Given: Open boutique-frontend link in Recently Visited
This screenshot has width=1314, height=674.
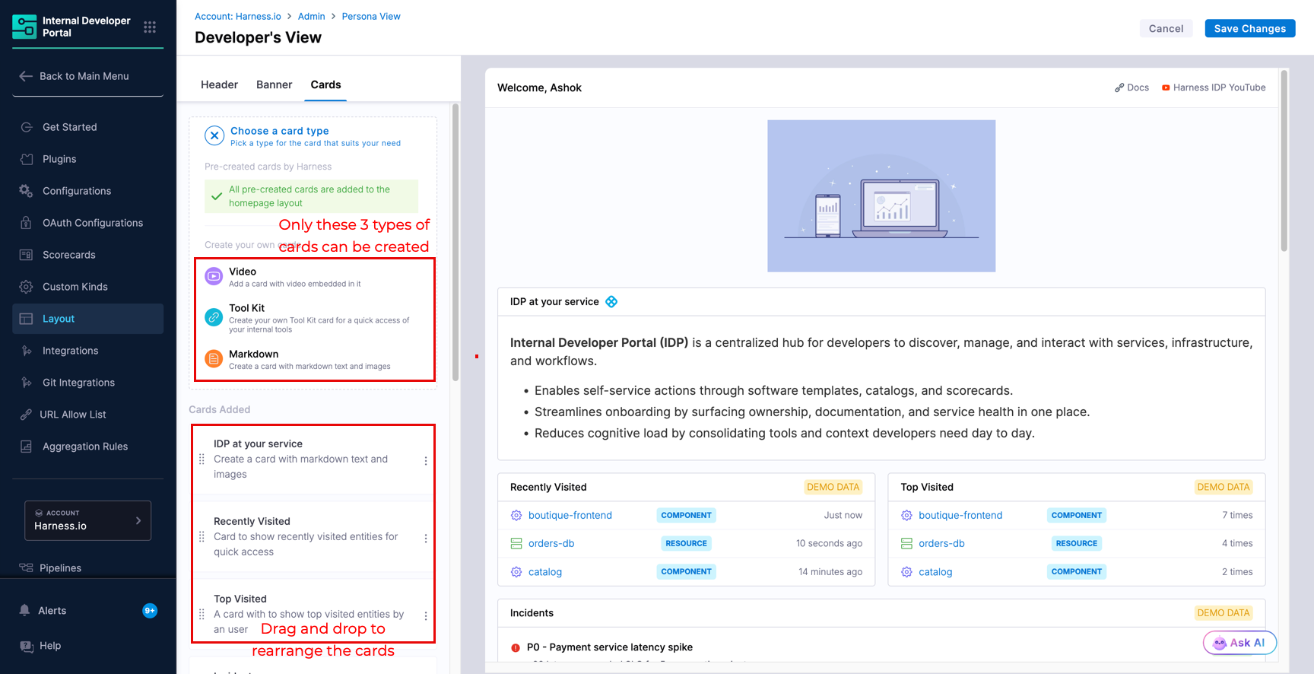Looking at the screenshot, I should click(570, 515).
